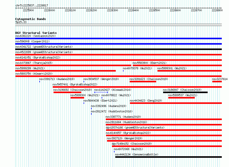The width and height of the screenshot is (229, 167).
Task: Select the chr5:2225837..2226817 coordinate label
Action: pyautogui.click(x=32, y=5)
